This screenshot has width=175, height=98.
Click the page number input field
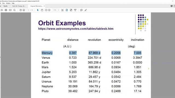(x=28, y=10)
